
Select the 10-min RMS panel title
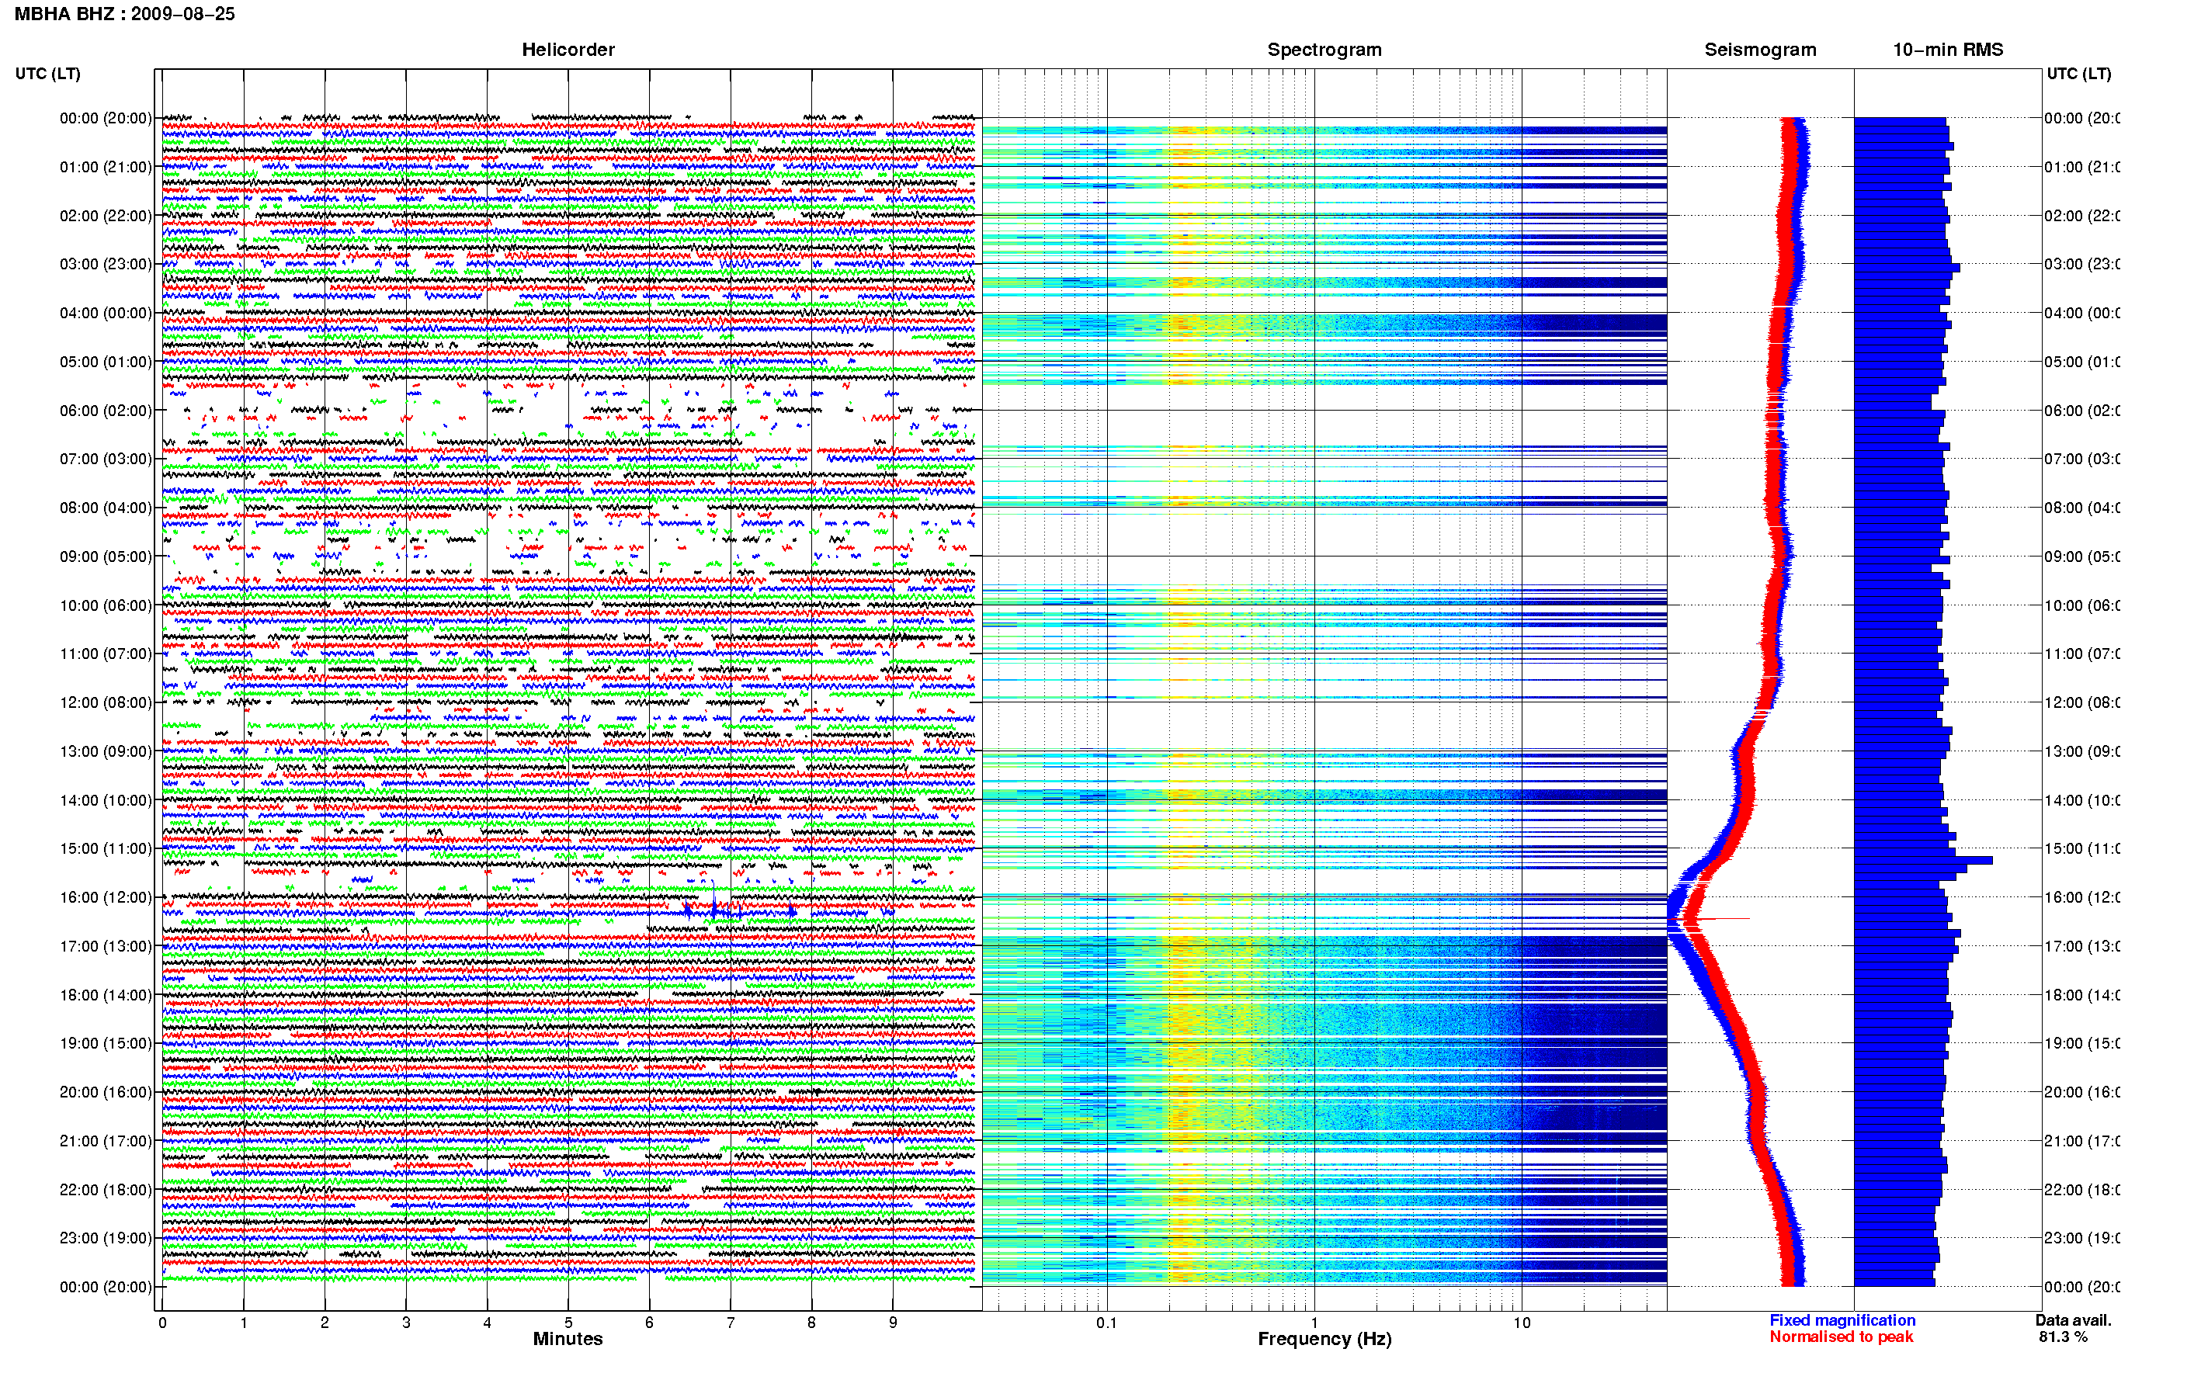point(1948,50)
